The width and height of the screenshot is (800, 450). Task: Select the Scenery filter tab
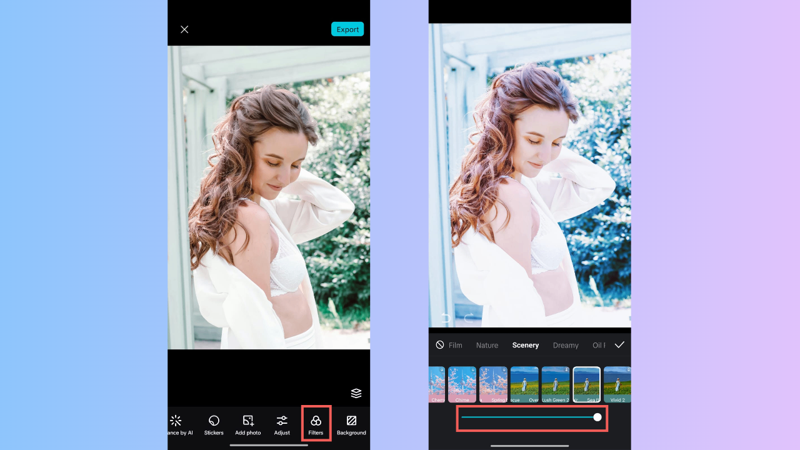coord(525,345)
